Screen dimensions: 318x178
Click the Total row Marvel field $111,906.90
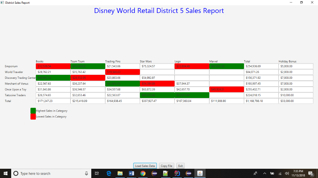226,101
